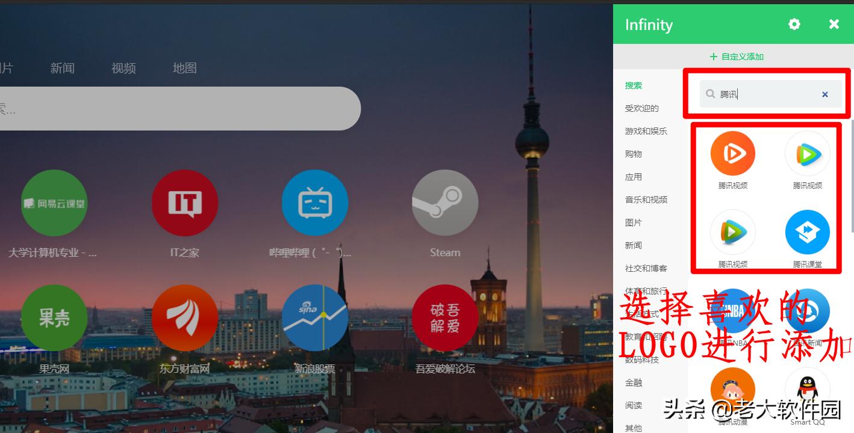Select the 音乐和视频 category

646,200
